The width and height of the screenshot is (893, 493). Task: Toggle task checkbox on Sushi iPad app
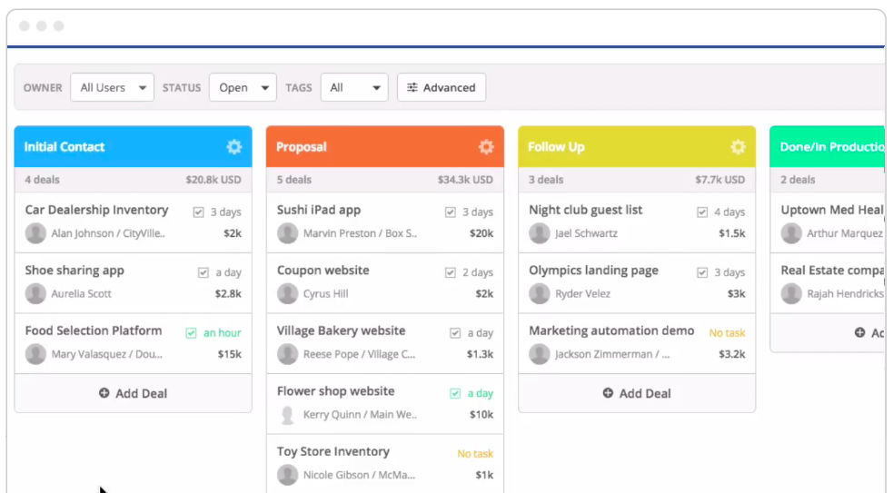(x=450, y=212)
